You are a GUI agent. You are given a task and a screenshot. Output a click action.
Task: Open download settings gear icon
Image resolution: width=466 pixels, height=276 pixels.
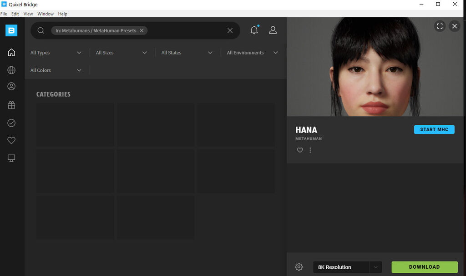[x=299, y=267]
